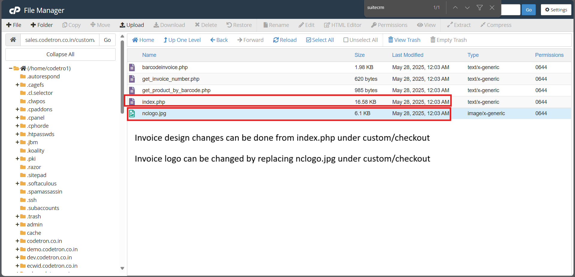The image size is (575, 277).
Task: Click the Move toolbar icon
Action: 93,25
